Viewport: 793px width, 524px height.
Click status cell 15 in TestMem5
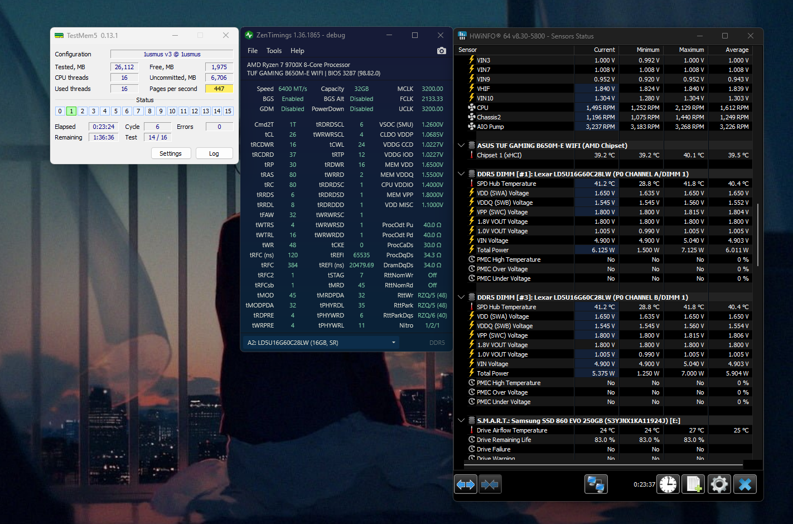click(x=228, y=111)
